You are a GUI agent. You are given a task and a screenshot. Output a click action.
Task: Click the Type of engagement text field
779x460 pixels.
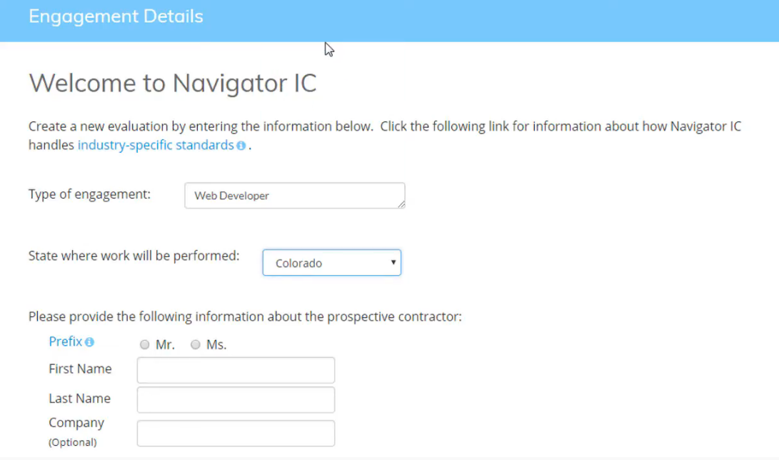coord(294,196)
